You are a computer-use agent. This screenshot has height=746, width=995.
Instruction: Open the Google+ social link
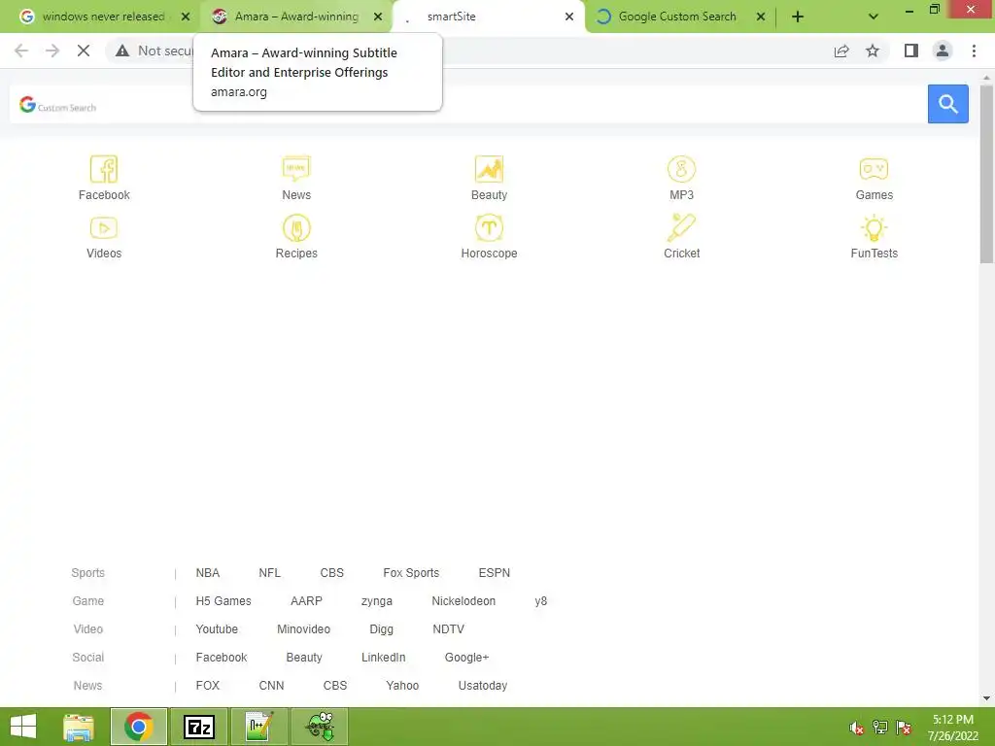tap(466, 658)
